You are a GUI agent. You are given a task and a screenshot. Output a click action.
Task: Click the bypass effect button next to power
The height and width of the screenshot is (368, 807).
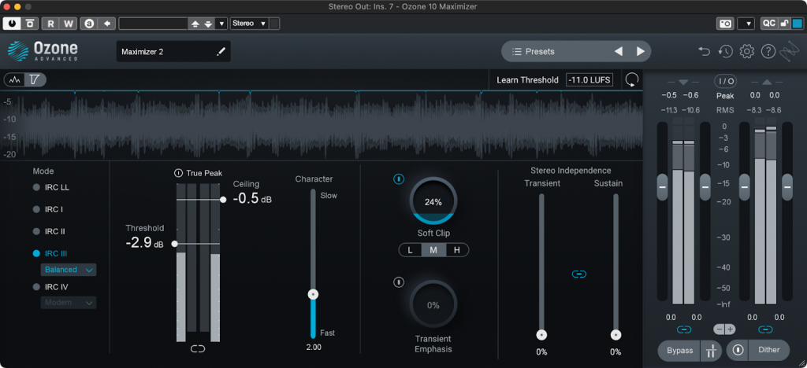[30, 23]
